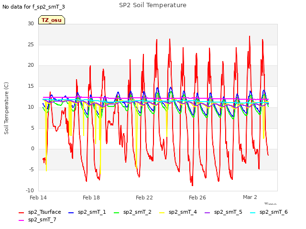Click the No data for f_sp2_smT_3 message
Screen dimensions: 306x229
coord(33,7)
